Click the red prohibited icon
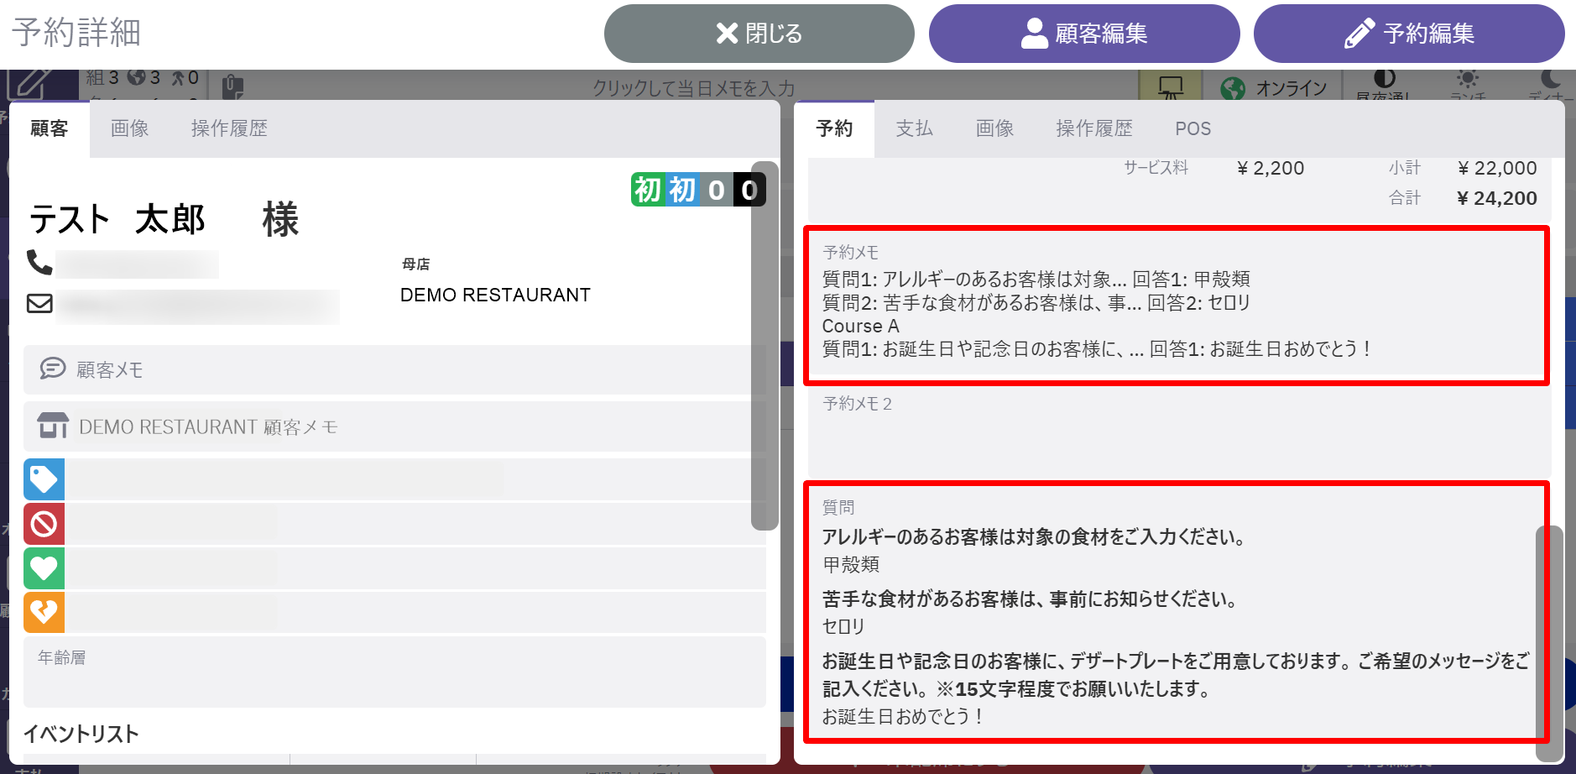 pyautogui.click(x=44, y=524)
